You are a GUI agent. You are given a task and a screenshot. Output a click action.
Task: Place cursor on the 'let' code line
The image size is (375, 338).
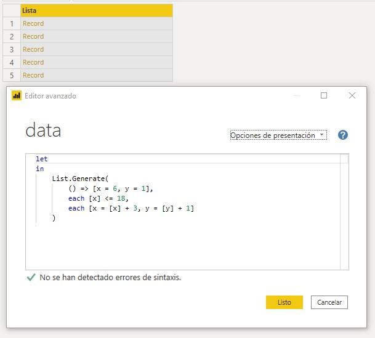tap(42, 159)
